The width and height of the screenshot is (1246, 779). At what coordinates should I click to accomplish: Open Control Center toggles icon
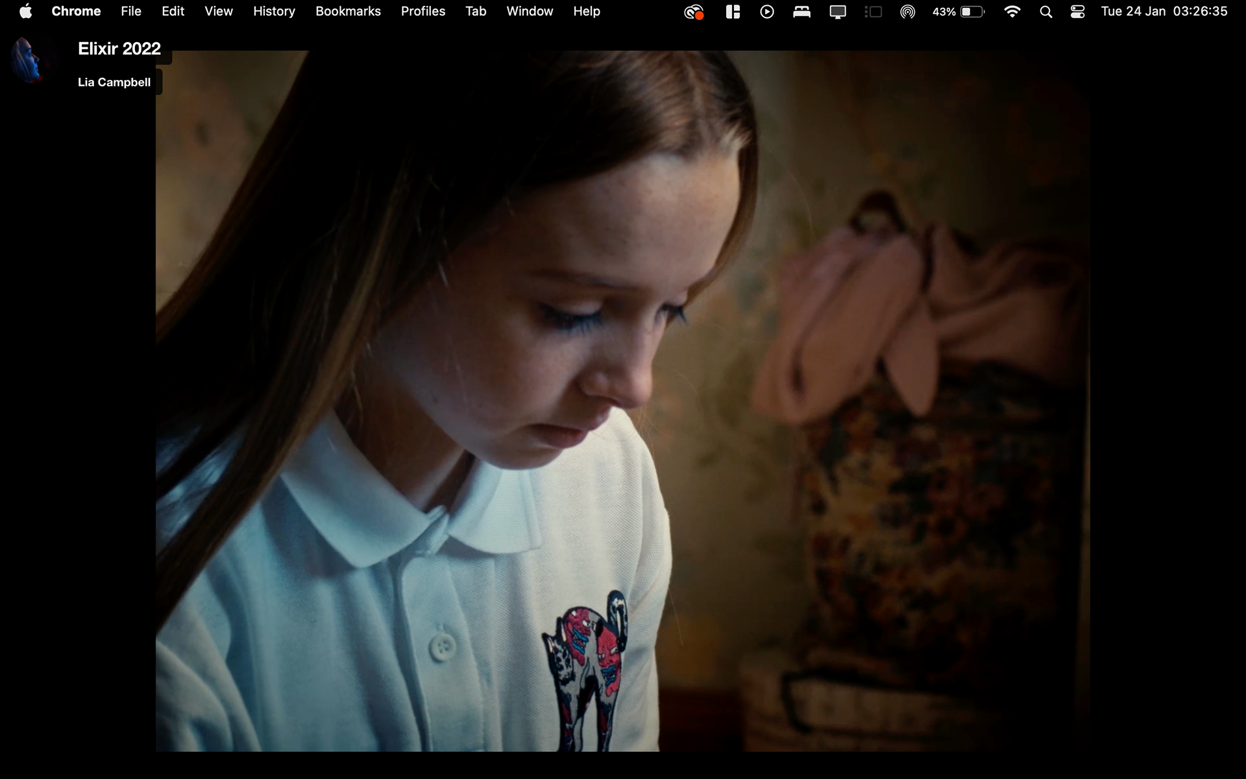(1077, 12)
